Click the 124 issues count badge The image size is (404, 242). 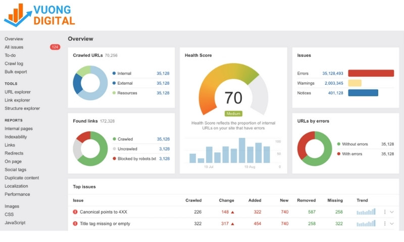coord(55,47)
